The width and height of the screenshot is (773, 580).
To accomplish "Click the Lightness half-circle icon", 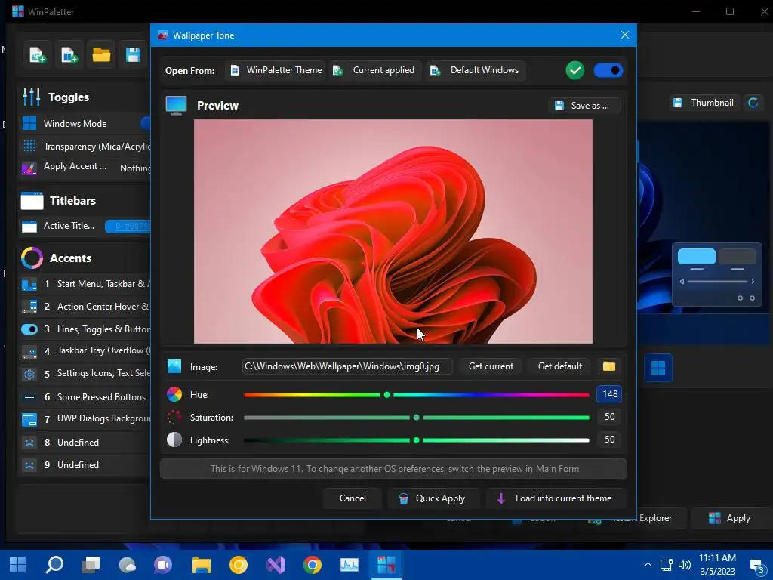I will 174,440.
